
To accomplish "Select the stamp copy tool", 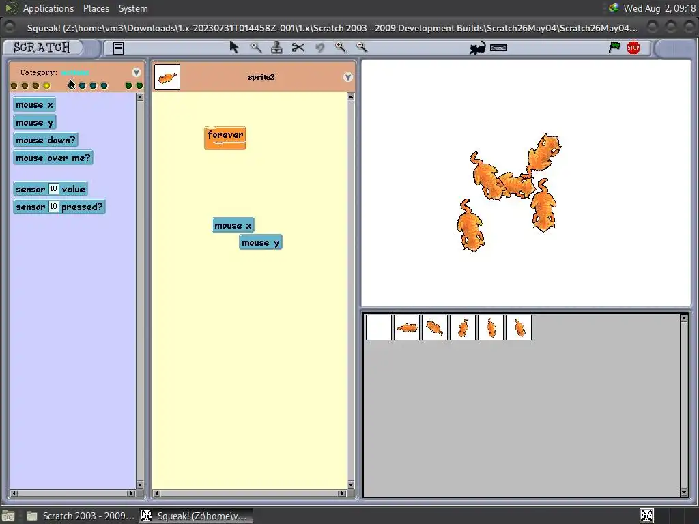I will (x=277, y=47).
